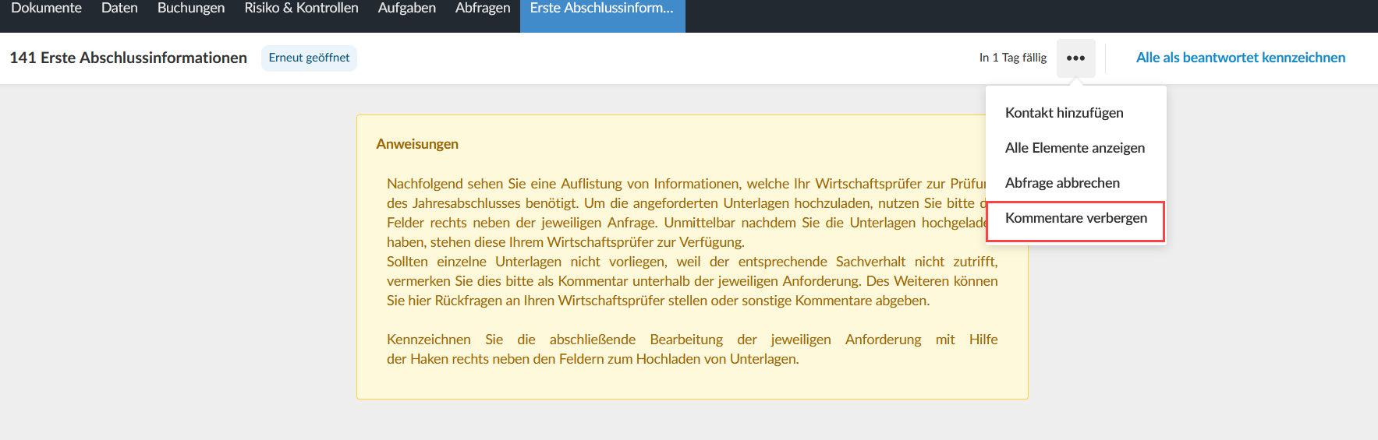Click the Anweisungen heading
Screen dimensions: 1378x440
(x=417, y=144)
